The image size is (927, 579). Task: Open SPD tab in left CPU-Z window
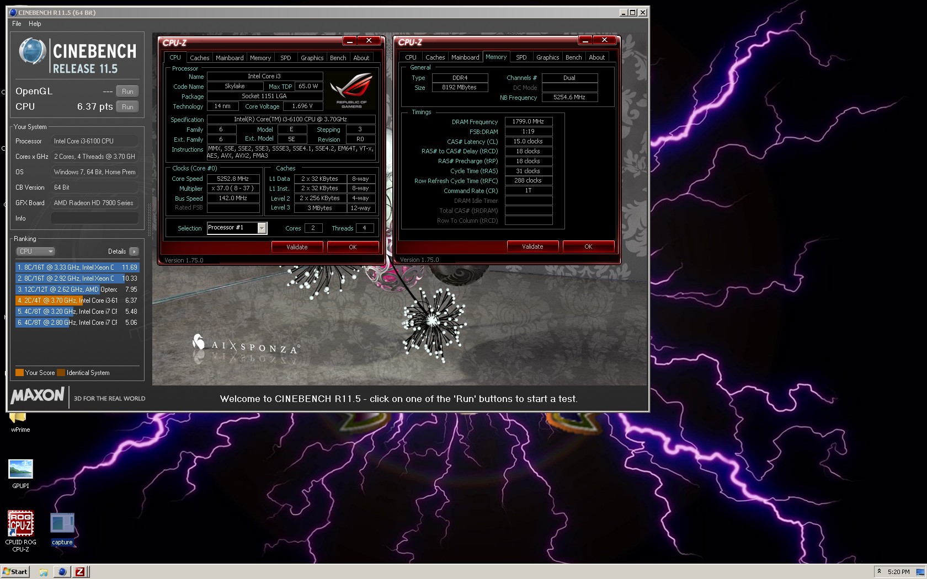(285, 58)
